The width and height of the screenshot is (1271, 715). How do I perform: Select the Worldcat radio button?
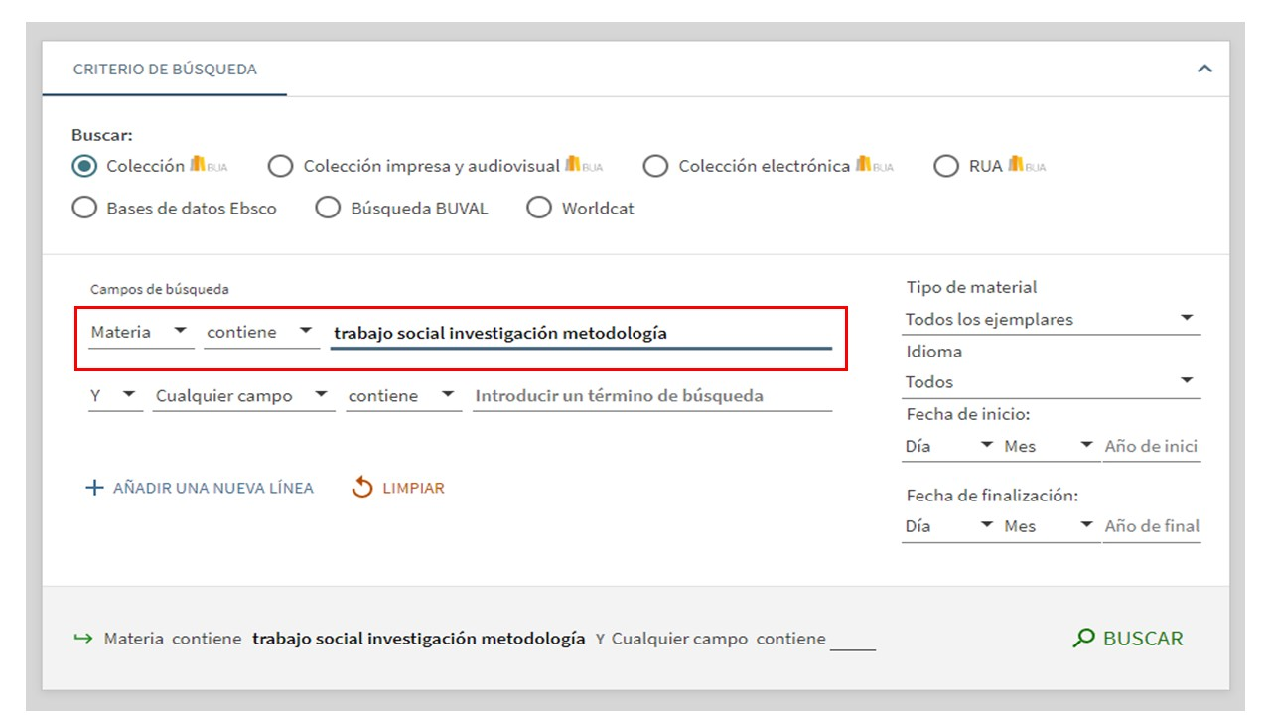(539, 208)
